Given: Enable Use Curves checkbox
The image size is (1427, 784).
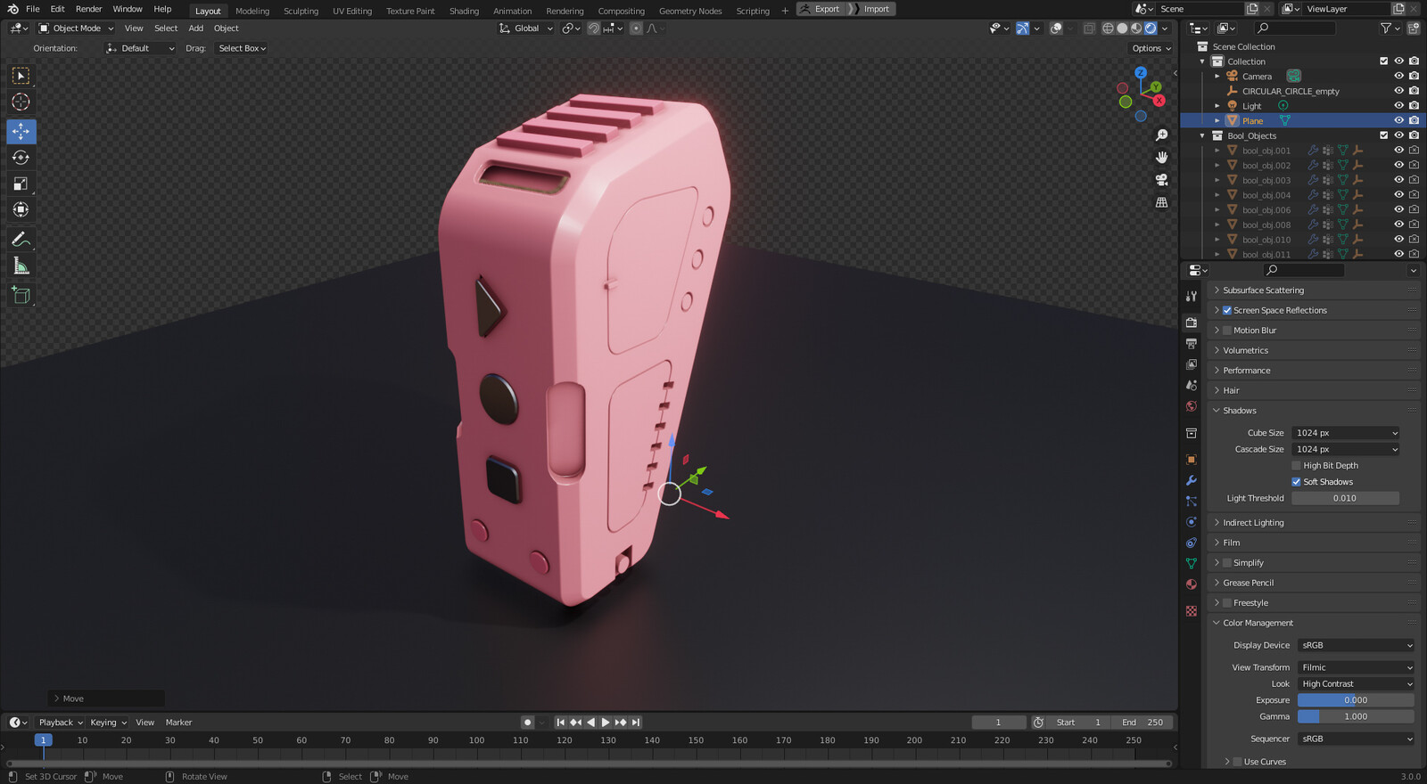Looking at the screenshot, I should click(1237, 762).
